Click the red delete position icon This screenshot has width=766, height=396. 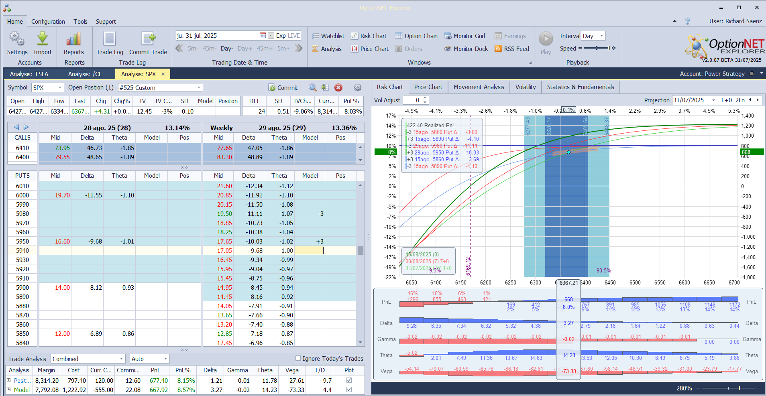338,87
